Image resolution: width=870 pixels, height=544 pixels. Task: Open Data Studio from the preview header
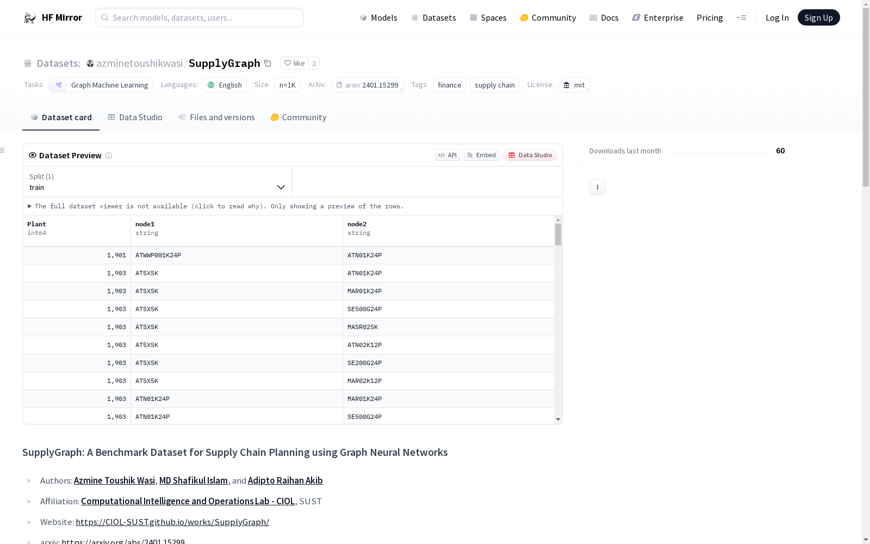tap(530, 155)
